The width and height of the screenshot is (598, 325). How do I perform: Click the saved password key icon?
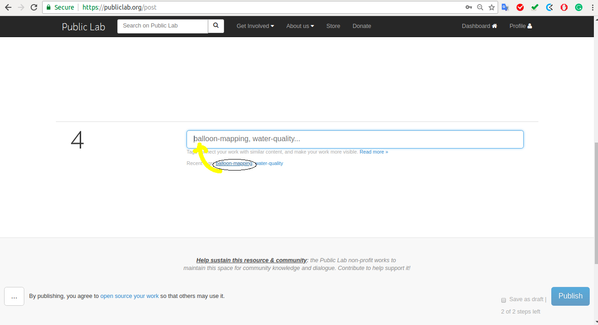point(469,7)
